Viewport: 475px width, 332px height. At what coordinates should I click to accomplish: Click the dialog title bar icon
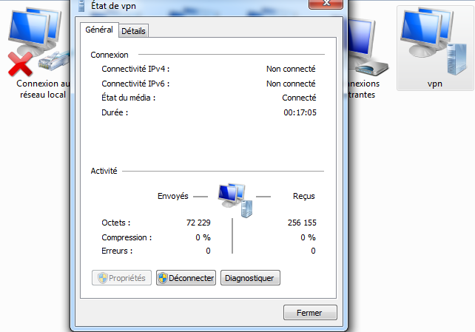point(81,6)
